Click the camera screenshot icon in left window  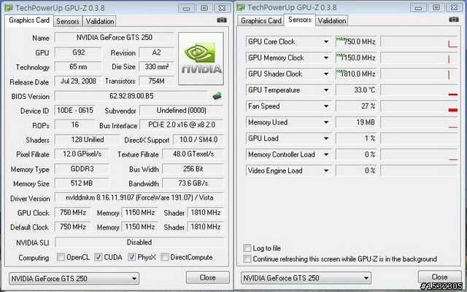pyautogui.click(x=222, y=20)
